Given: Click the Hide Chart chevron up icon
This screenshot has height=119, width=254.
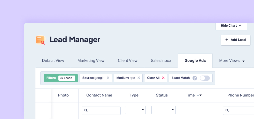Looking at the screenshot, I should point(240,26).
